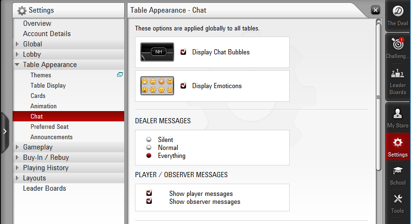The image size is (411, 224).
Task: Expand the Gameplay settings section
Action: 17,147
